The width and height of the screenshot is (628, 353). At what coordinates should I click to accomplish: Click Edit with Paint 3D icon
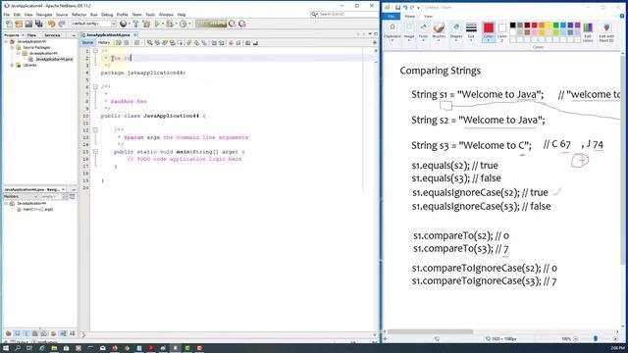[606, 32]
